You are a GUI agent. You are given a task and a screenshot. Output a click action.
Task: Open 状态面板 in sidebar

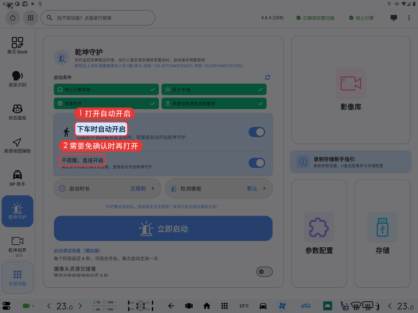pyautogui.click(x=17, y=112)
